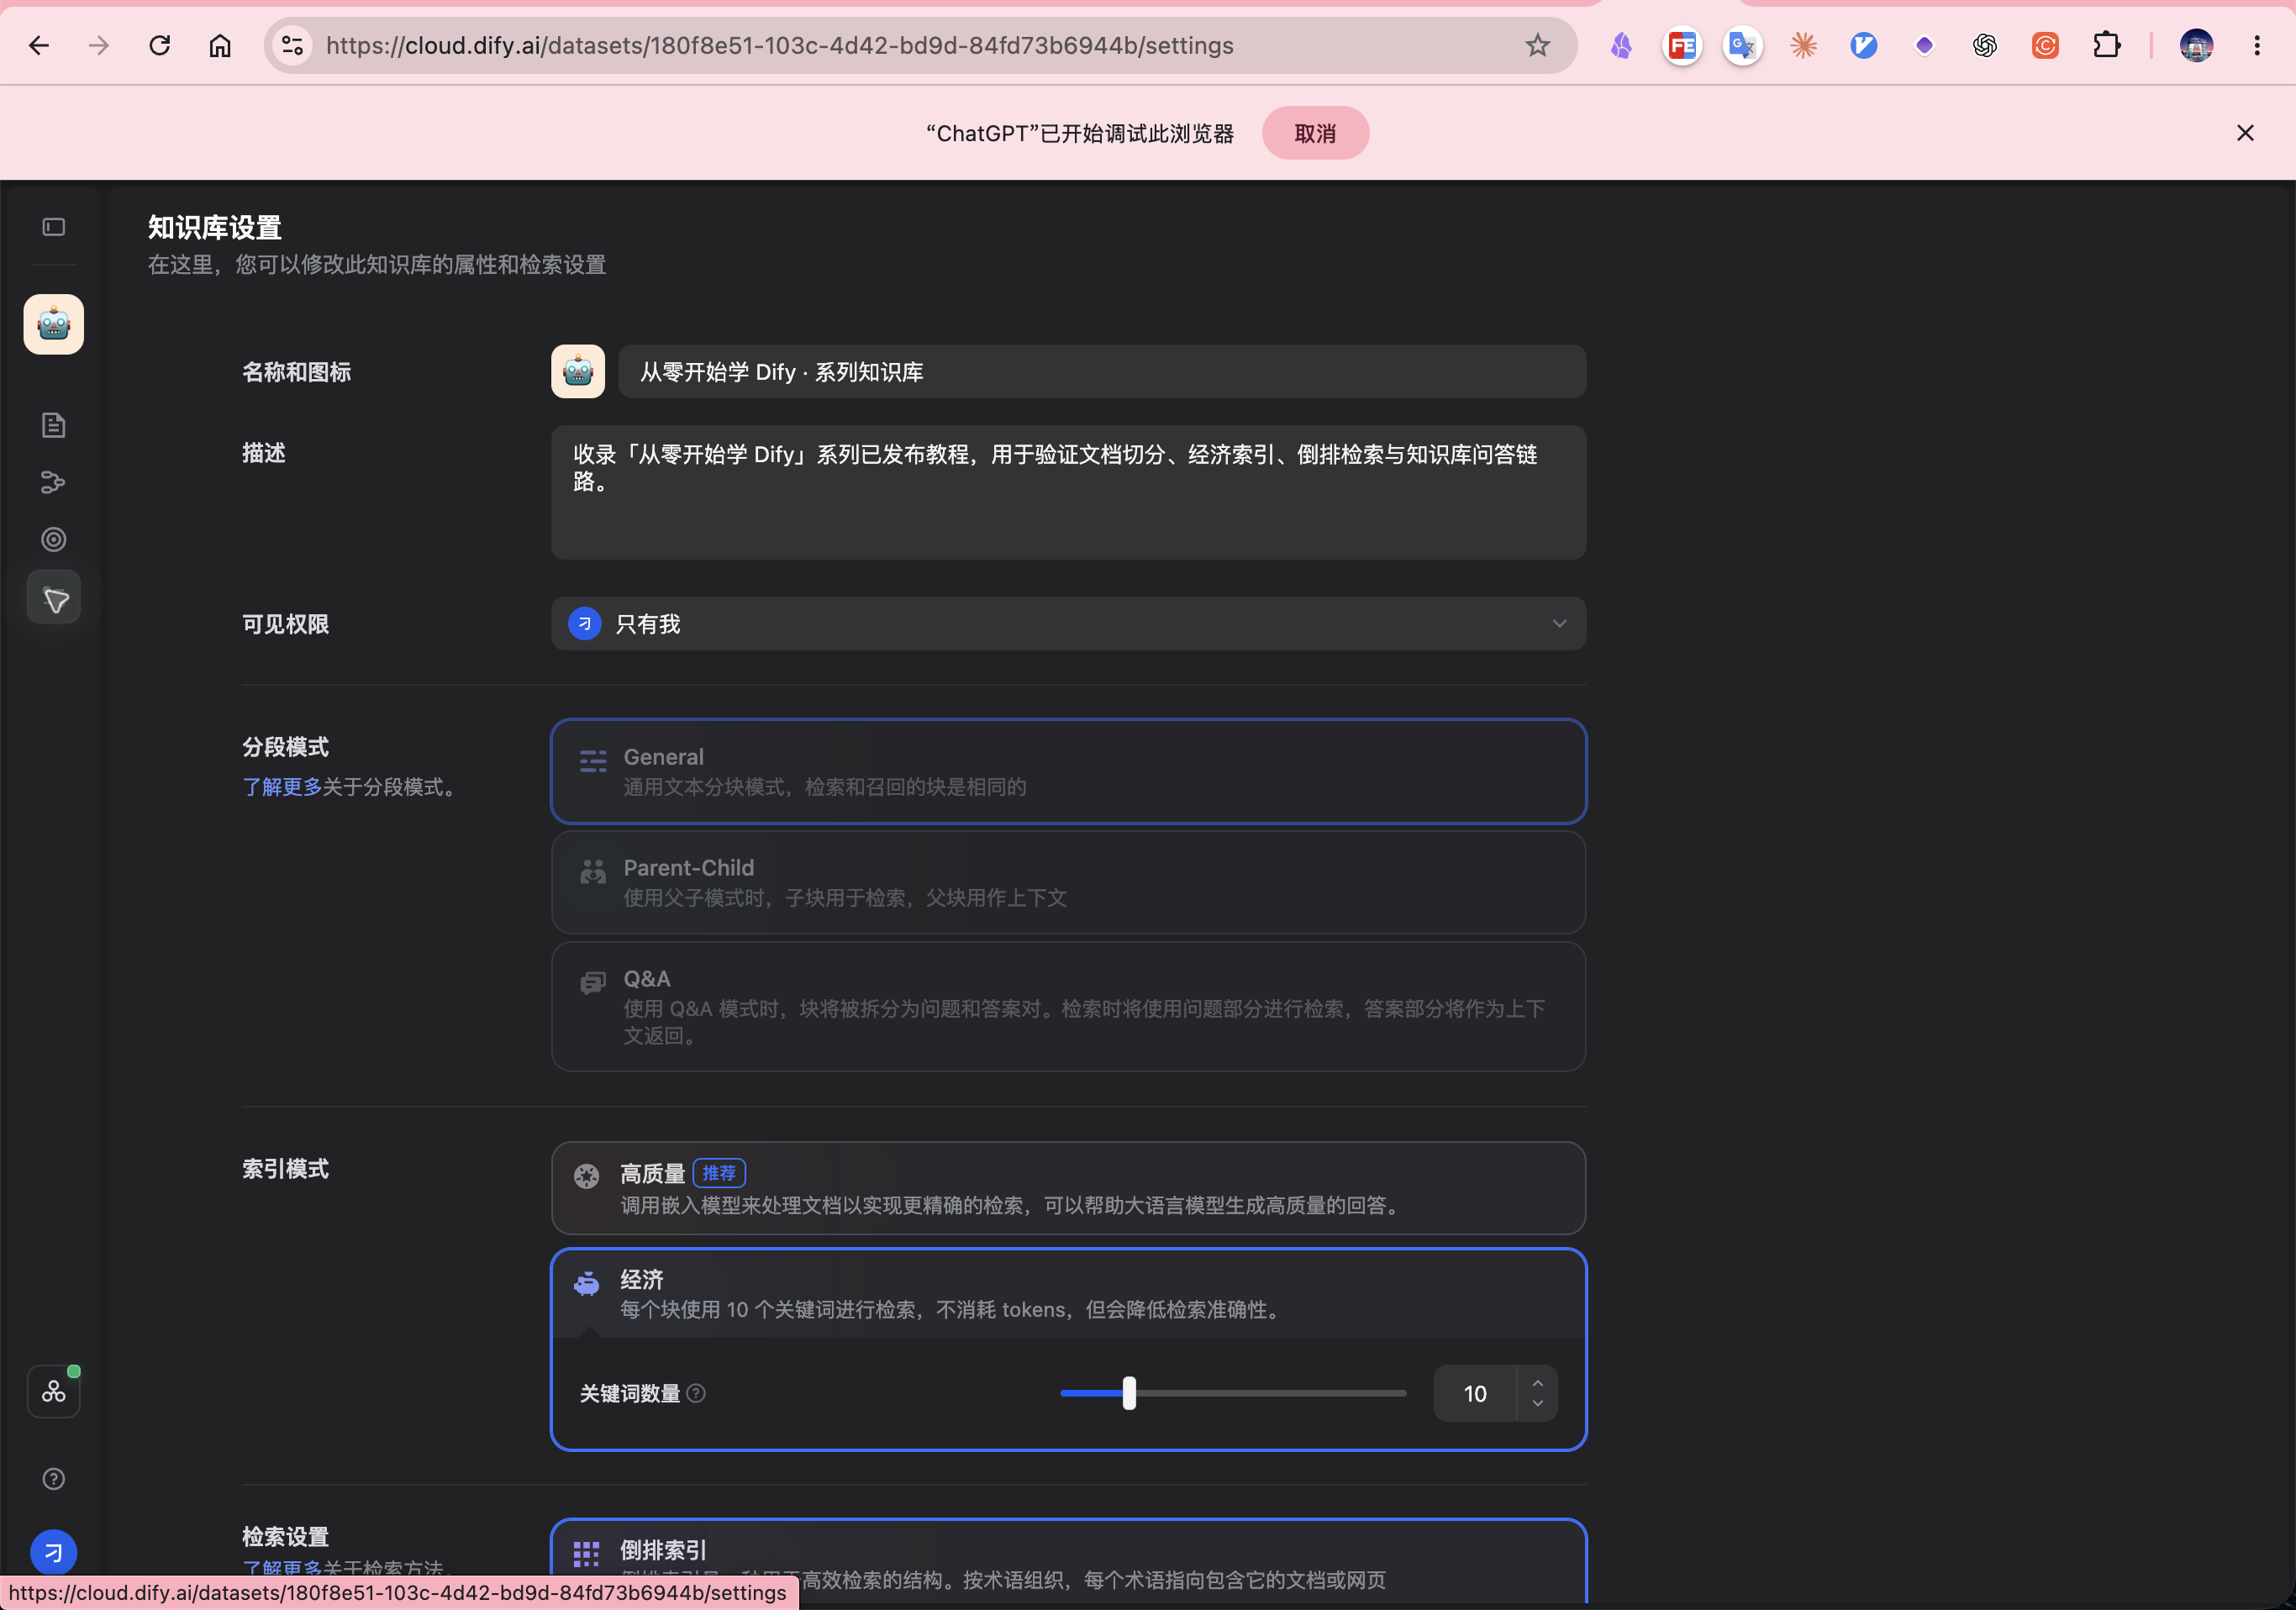Dismiss the debugging notification bar
Viewport: 2296px width, 1610px height.
tap(2245, 133)
